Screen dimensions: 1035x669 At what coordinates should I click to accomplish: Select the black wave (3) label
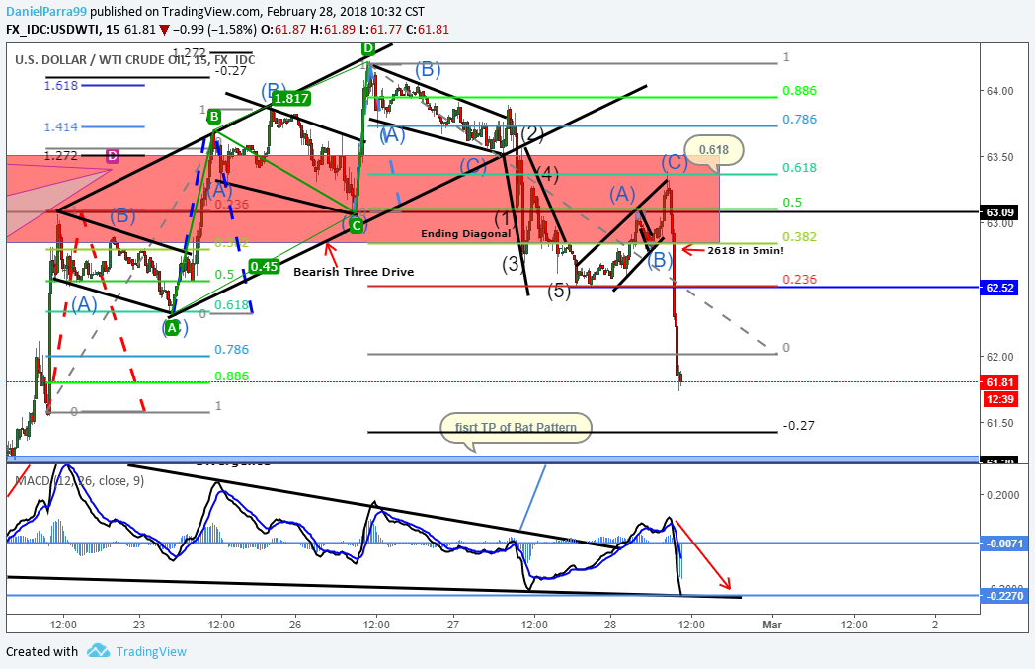[x=513, y=264]
